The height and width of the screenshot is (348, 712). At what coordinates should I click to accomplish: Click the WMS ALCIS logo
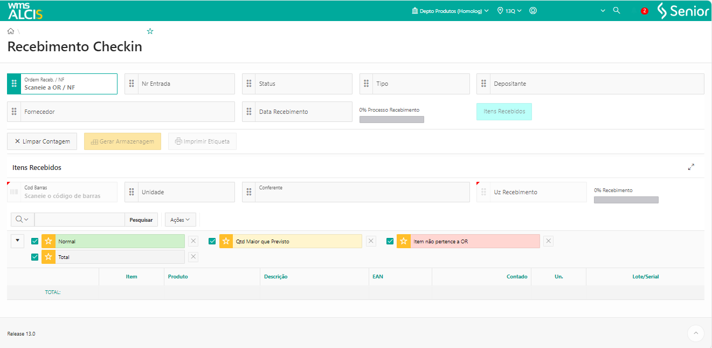tap(25, 10)
